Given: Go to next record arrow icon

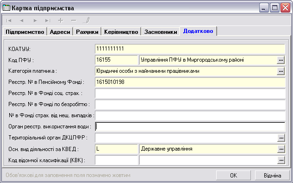Looking at the screenshot, I should (x=35, y=20).
